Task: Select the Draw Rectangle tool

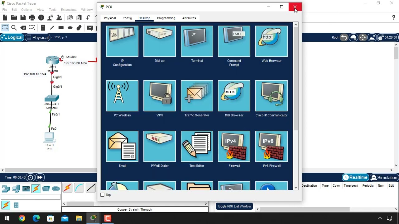Action: point(61,28)
